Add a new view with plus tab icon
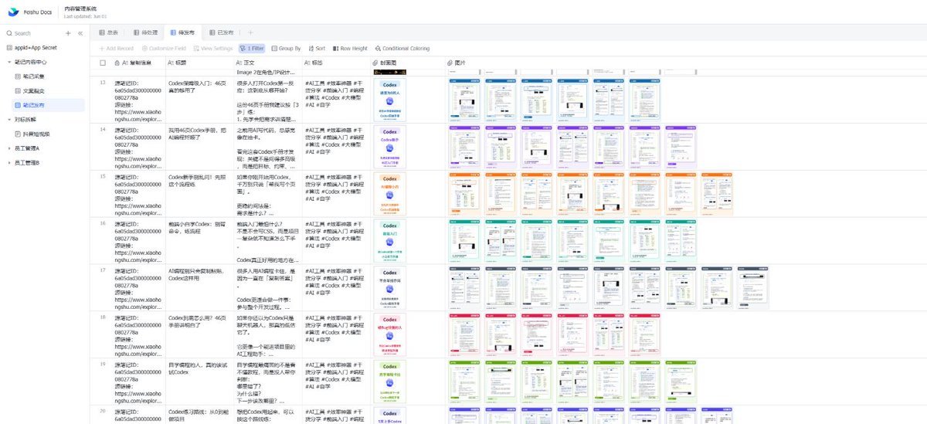The width and height of the screenshot is (927, 424). point(250,32)
